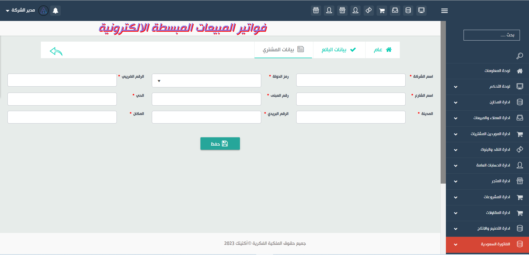
Task: Expand ادارة المقاولات sidebar section
Action: point(488,213)
